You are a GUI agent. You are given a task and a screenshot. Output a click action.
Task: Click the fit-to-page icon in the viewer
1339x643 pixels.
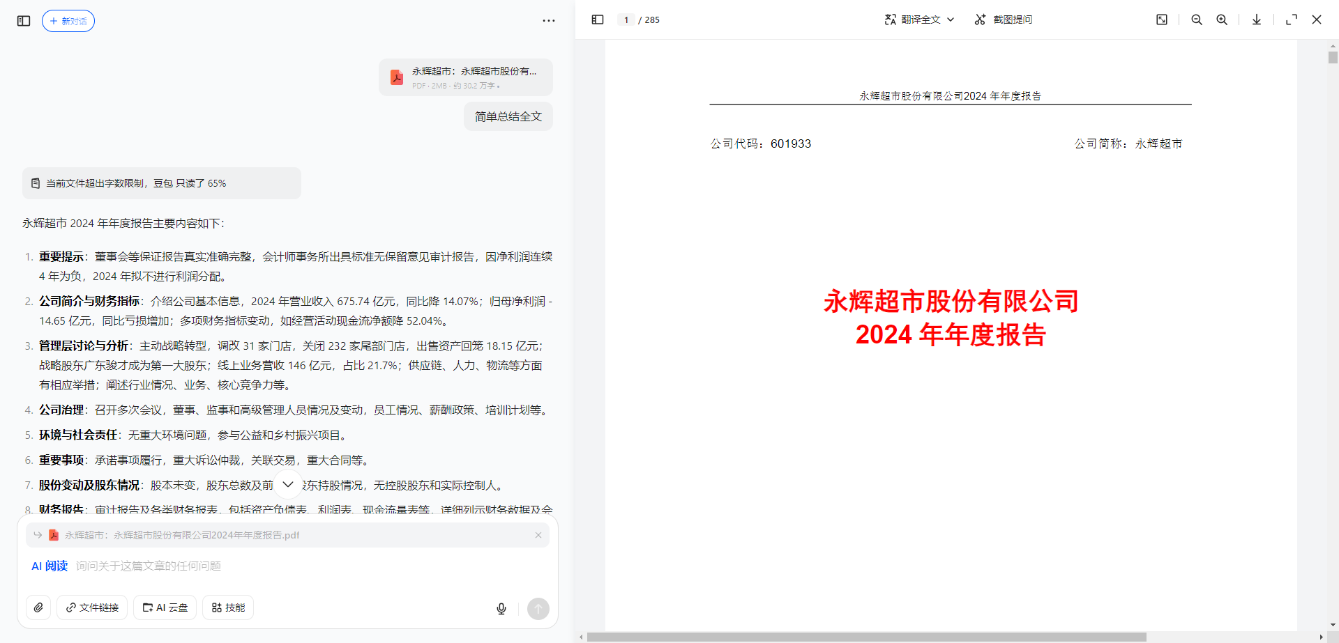[1162, 20]
